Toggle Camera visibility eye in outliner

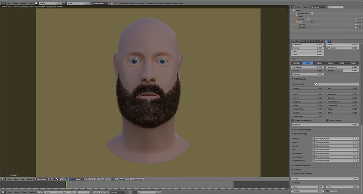tap(356, 19)
